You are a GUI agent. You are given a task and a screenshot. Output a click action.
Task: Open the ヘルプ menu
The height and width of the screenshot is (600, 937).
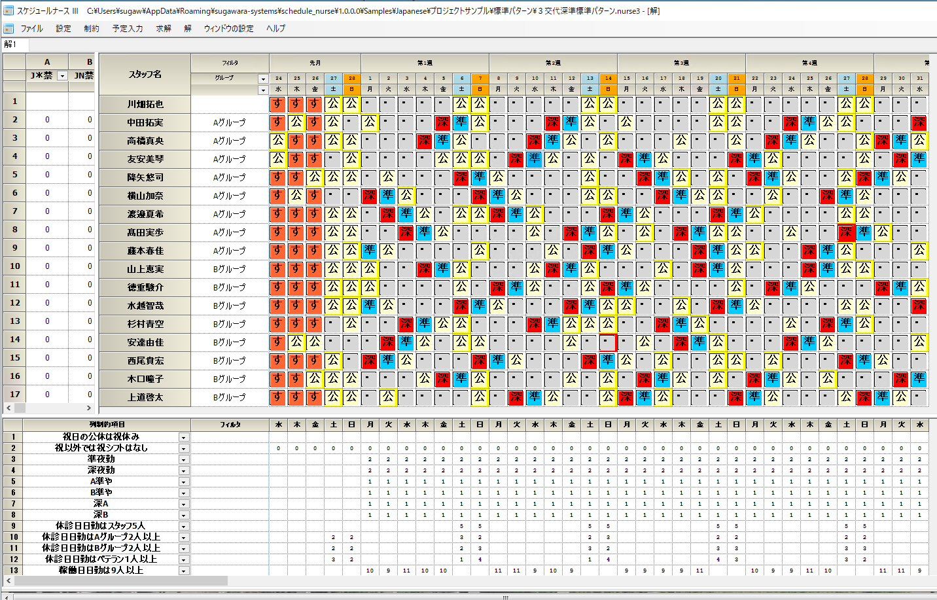click(275, 28)
